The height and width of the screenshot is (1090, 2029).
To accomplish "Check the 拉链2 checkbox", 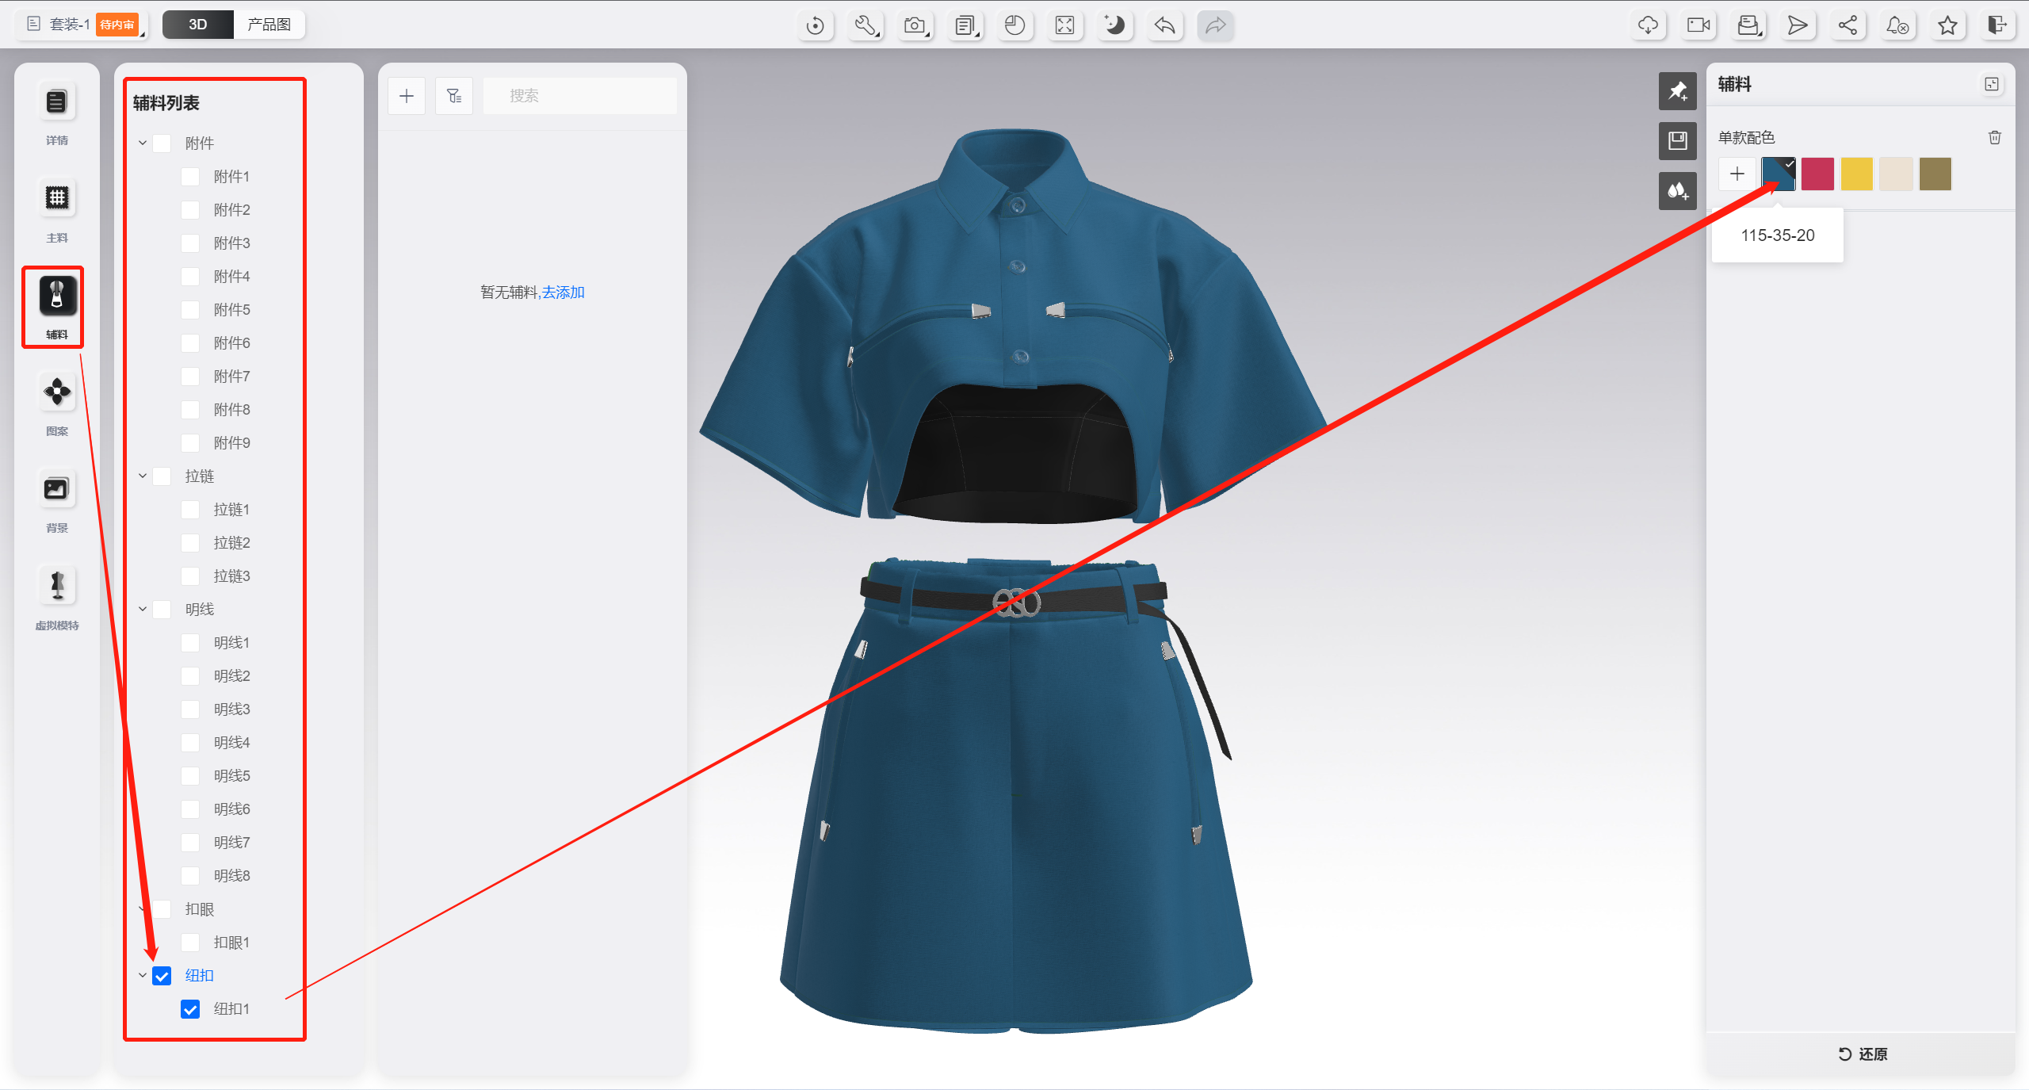I will [x=190, y=543].
